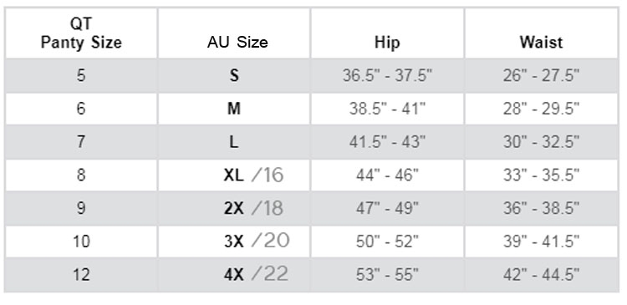Click the AU size S cell
The height and width of the screenshot is (305, 627).
coord(234,75)
